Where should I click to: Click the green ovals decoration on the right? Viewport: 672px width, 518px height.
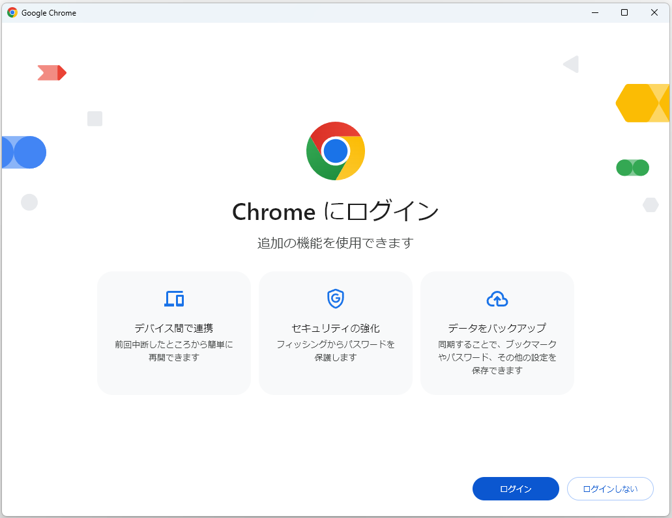[632, 167]
